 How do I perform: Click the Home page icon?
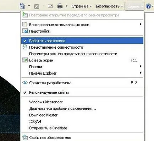pyautogui.click(x=22, y=6)
